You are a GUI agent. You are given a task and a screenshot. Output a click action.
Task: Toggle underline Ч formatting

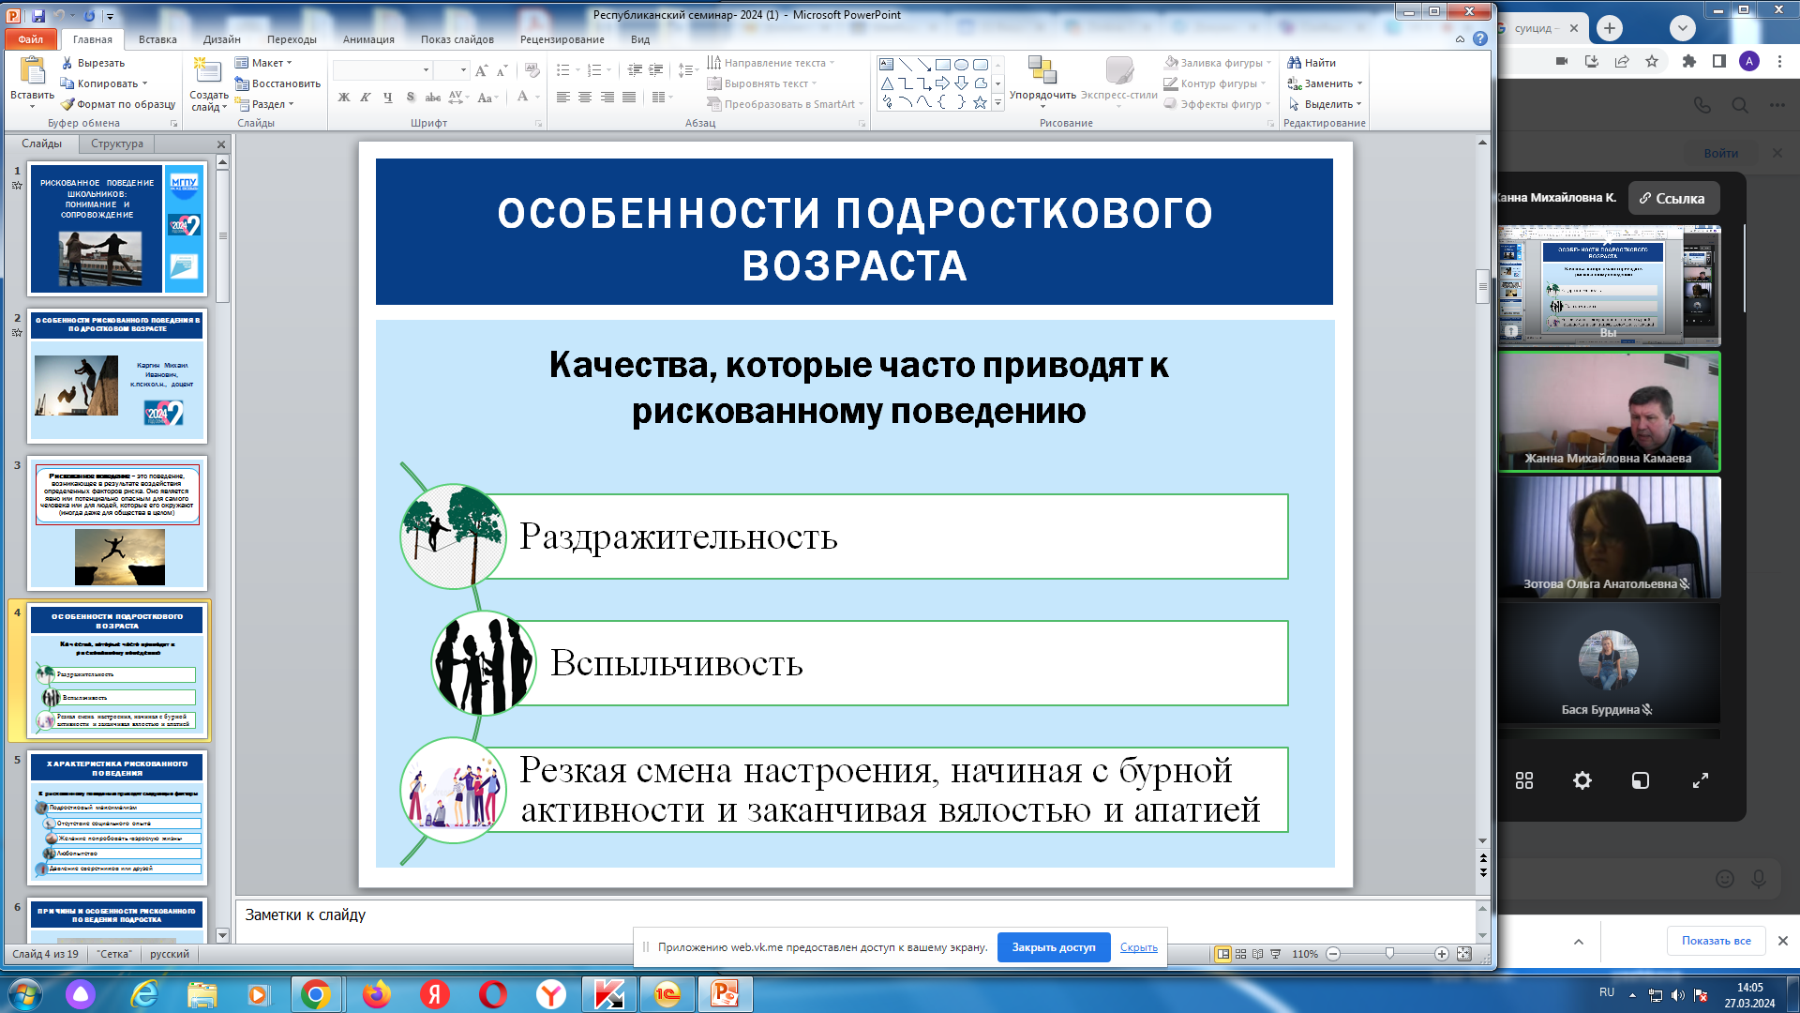pyautogui.click(x=387, y=98)
